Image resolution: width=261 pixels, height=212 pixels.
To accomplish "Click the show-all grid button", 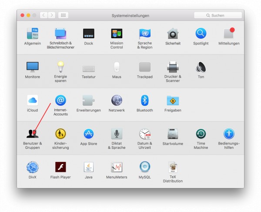I will click(63, 15).
